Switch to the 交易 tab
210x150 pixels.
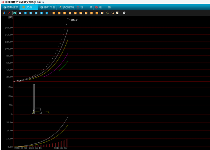click(x=29, y=7)
